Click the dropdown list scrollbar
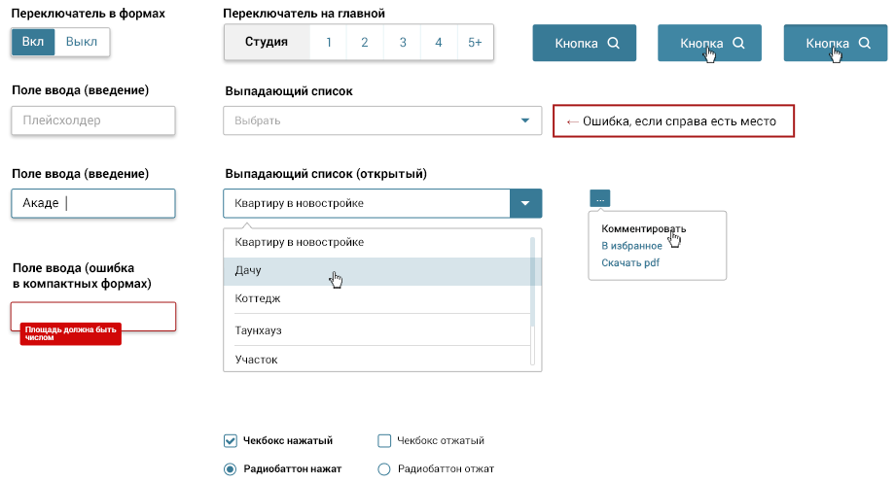 click(532, 300)
